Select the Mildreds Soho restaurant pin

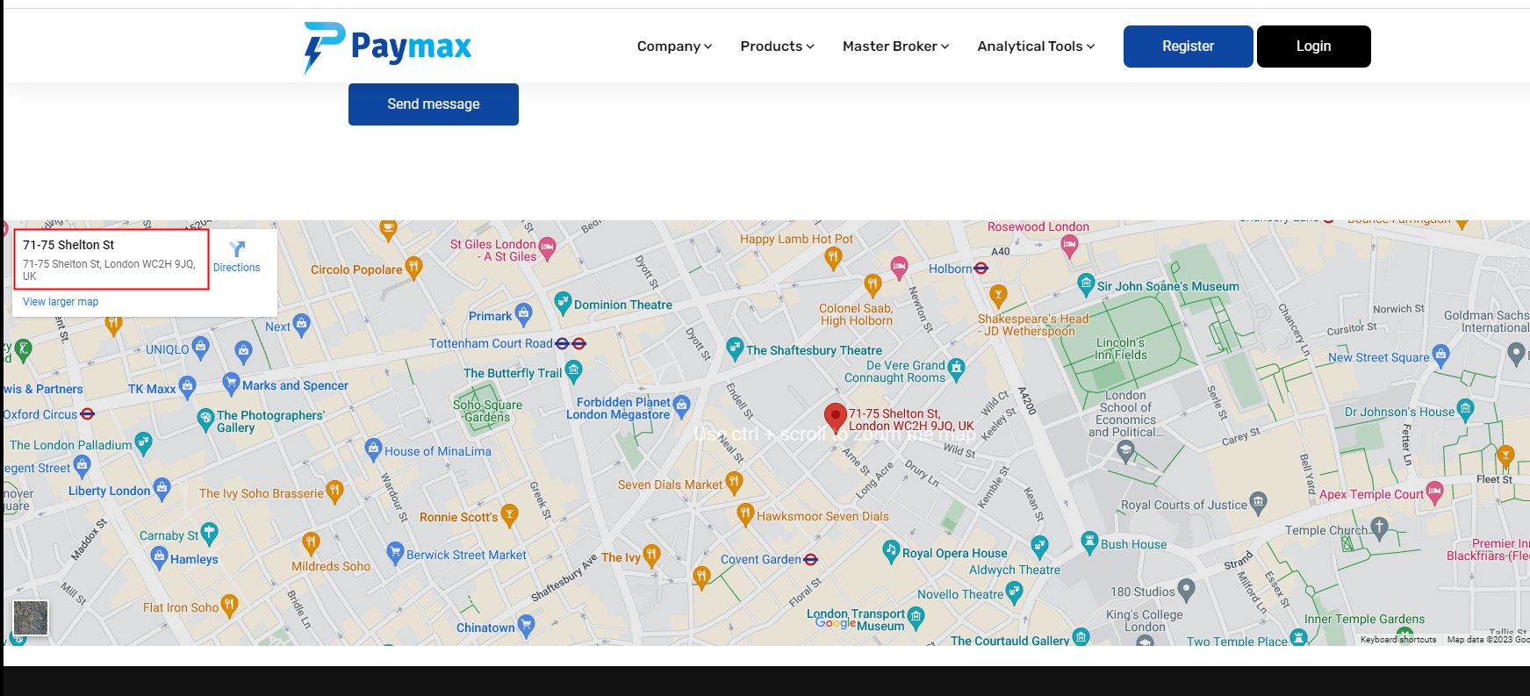(x=310, y=543)
